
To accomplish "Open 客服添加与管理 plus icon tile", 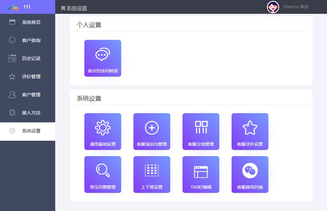I will [152, 131].
